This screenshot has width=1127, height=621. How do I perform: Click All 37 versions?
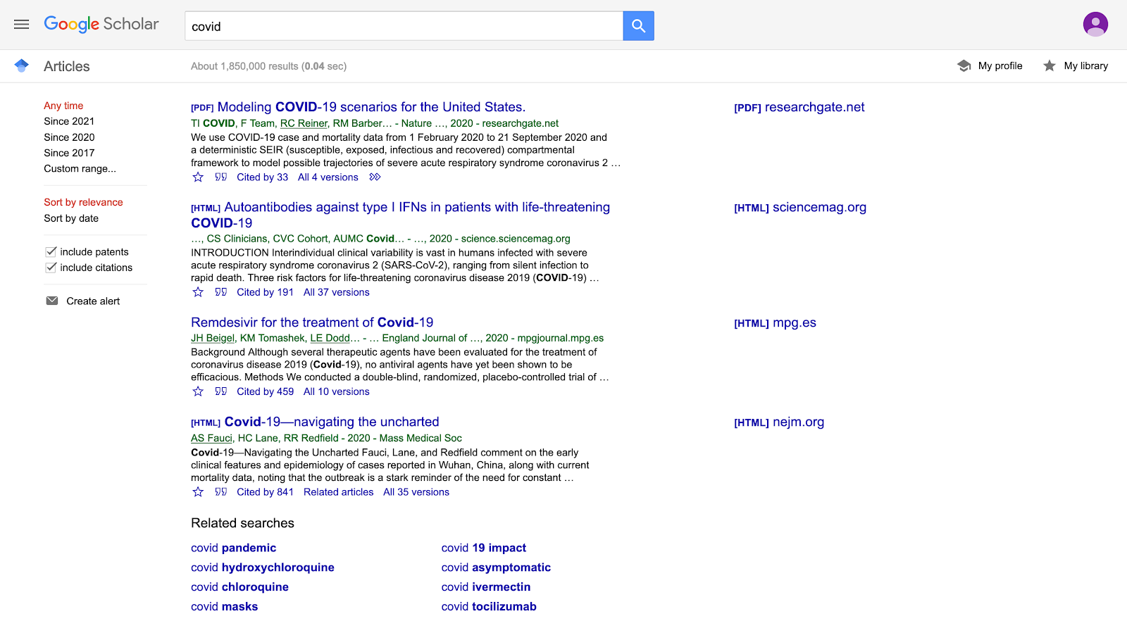337,292
